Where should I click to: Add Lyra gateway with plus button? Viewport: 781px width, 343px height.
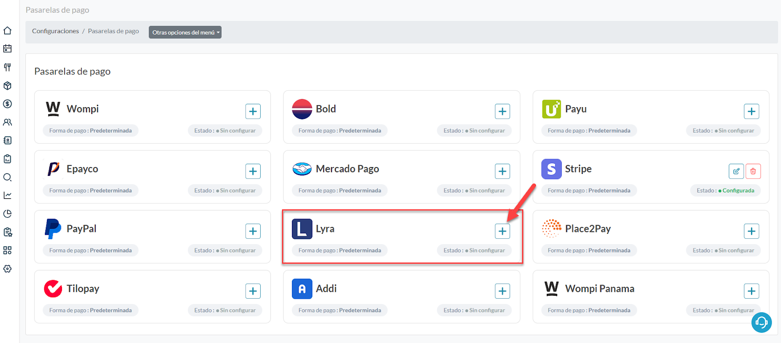coord(502,231)
